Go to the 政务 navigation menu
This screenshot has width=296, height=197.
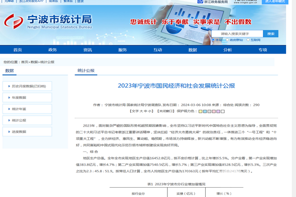pyautogui.click(x=52, y=50)
